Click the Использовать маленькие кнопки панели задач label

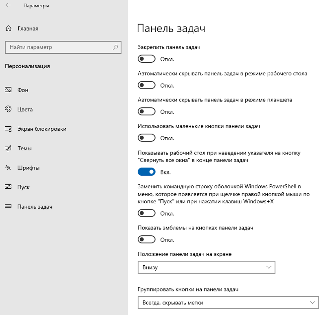point(199,126)
